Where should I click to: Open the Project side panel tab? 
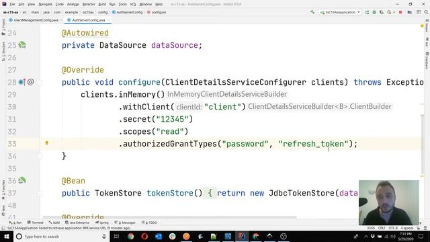point(3,27)
